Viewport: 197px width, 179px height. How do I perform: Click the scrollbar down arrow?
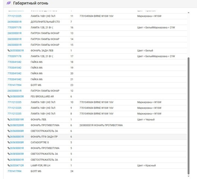pyautogui.click(x=188, y=176)
